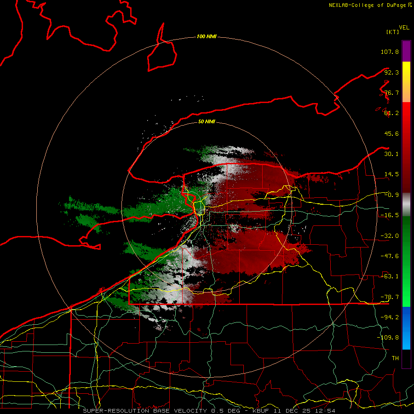Viewport: 414px width, 414px height.
Task: Click the 50 NMI range ring label
Action: (207, 121)
